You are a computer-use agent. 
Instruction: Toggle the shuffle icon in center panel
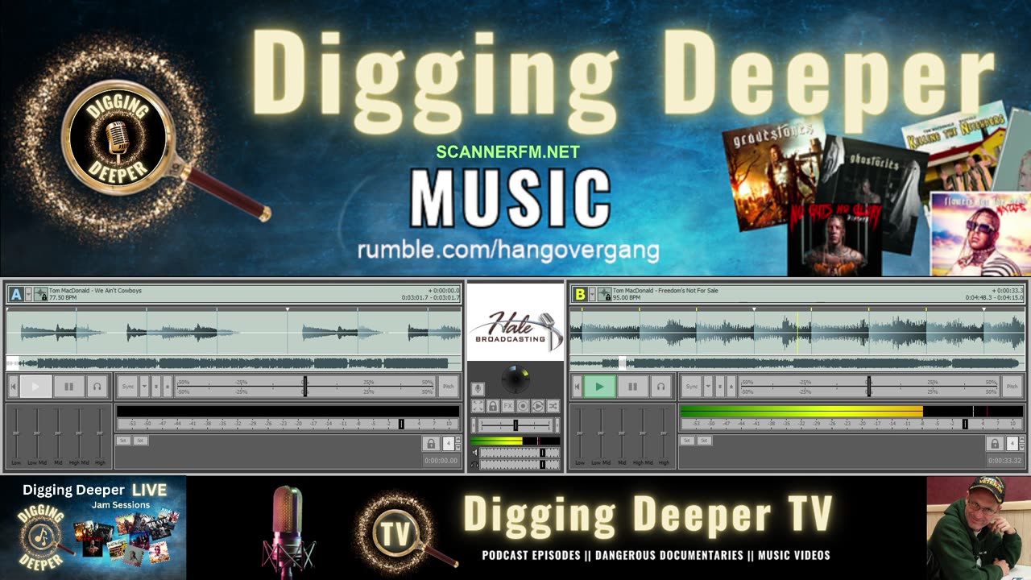click(553, 406)
